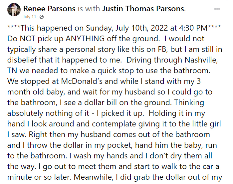Image resolution: width=233 pixels, height=184 pixels.
Task: Click the words 'little girl' in post
Action: 207,124
